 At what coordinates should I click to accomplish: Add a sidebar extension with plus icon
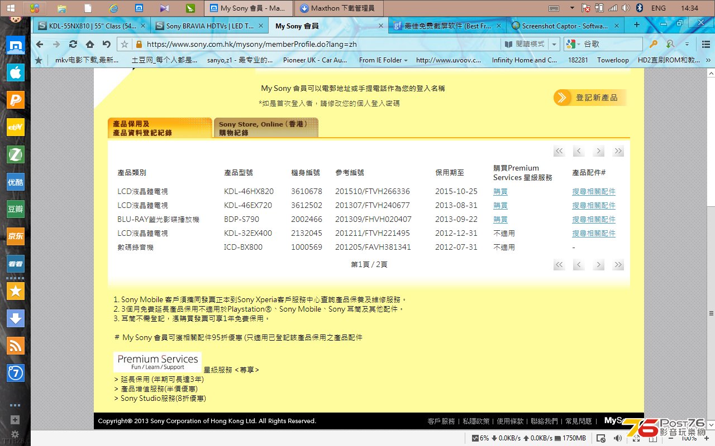coord(15,420)
